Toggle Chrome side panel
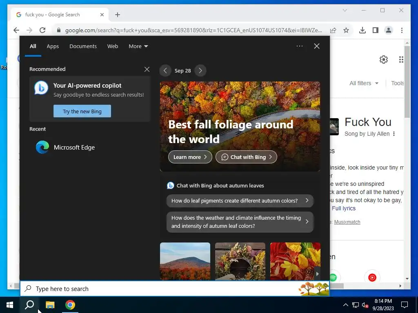Image resolution: width=418 pixels, height=313 pixels. 376,30
